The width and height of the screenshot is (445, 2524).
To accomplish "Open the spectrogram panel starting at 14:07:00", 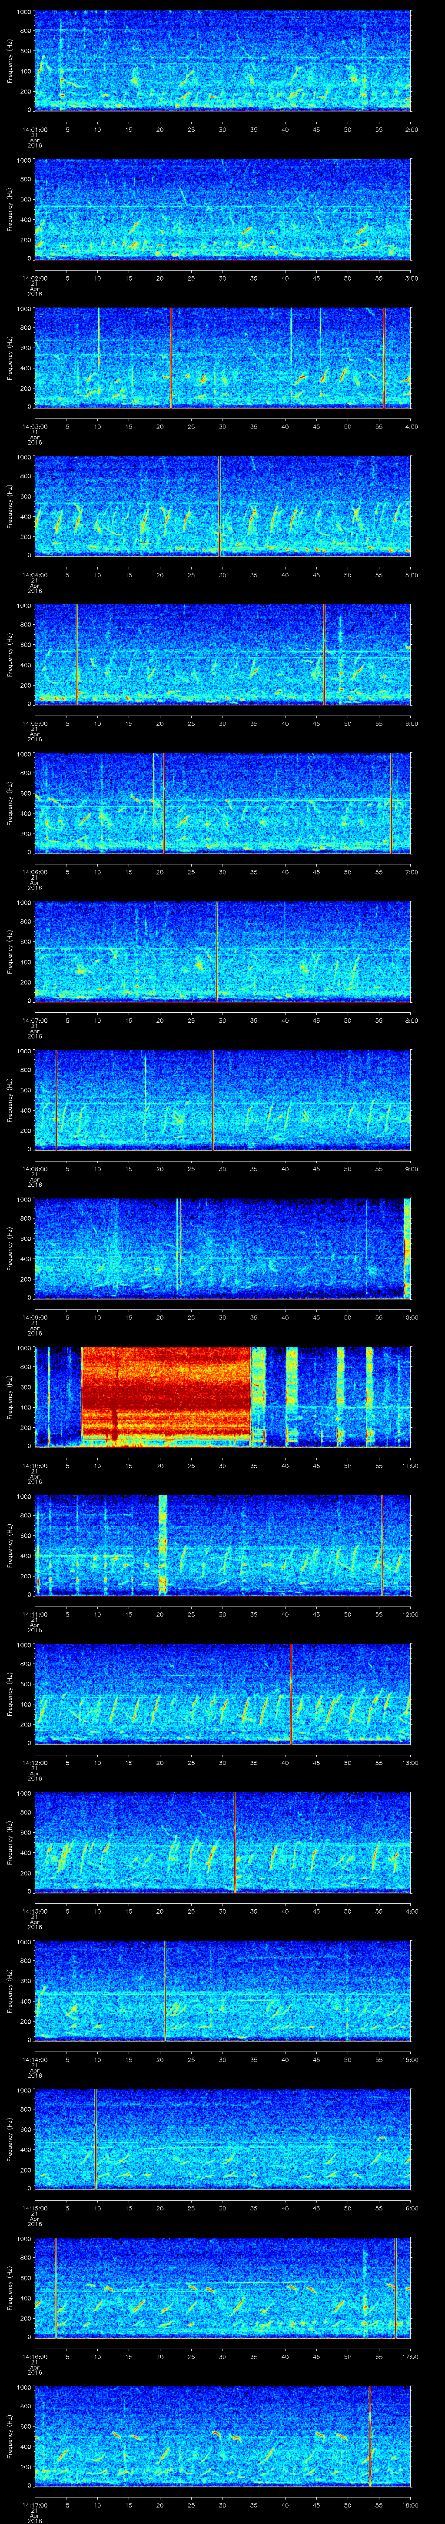I will pos(223,952).
